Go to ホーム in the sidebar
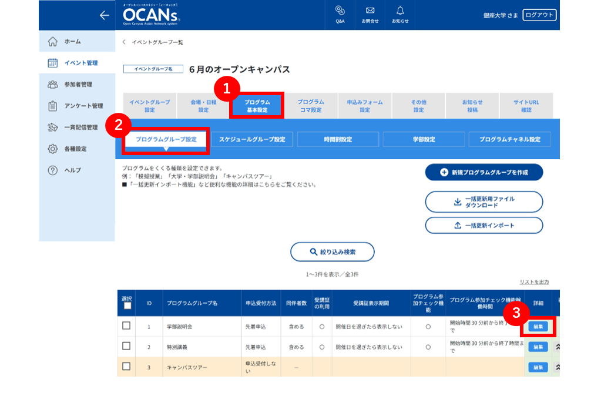The image size is (611, 406). 77,41
